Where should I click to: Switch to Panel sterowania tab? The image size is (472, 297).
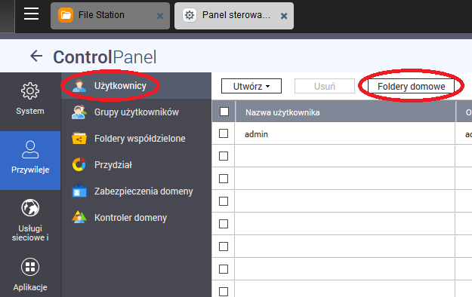[x=234, y=16]
